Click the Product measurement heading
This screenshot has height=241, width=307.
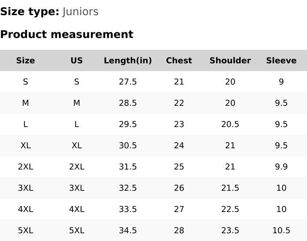(x=67, y=34)
